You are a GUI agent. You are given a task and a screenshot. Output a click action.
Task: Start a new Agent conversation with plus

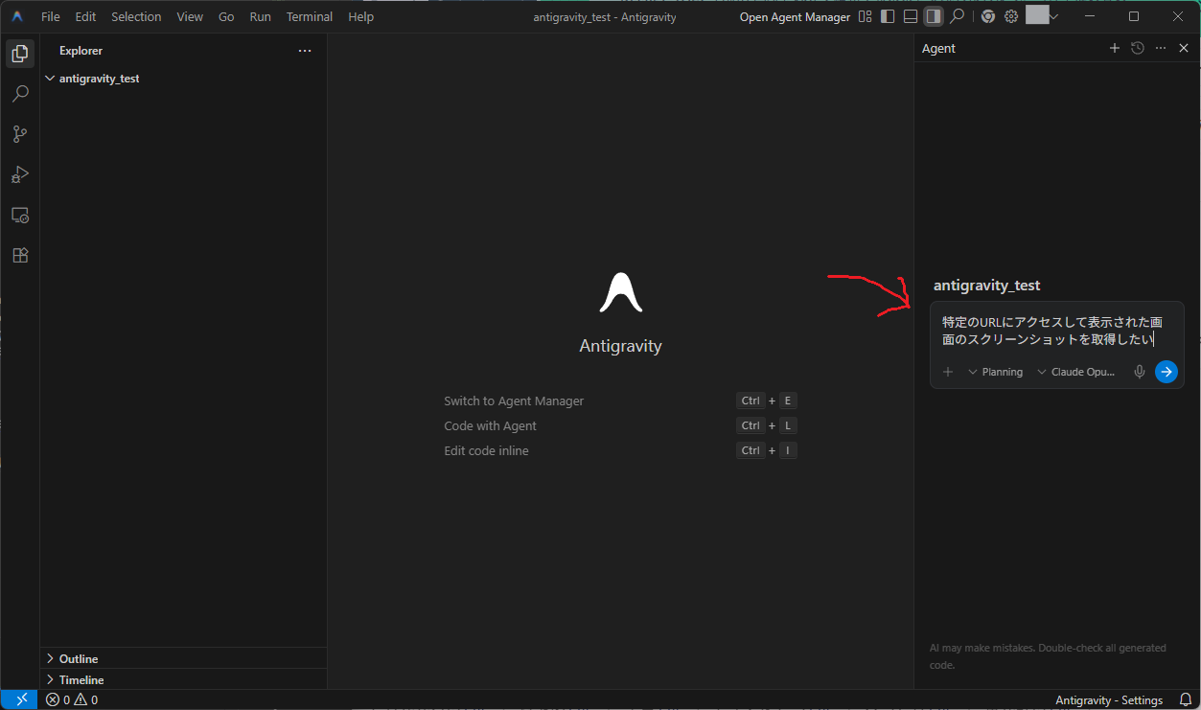coord(1114,48)
